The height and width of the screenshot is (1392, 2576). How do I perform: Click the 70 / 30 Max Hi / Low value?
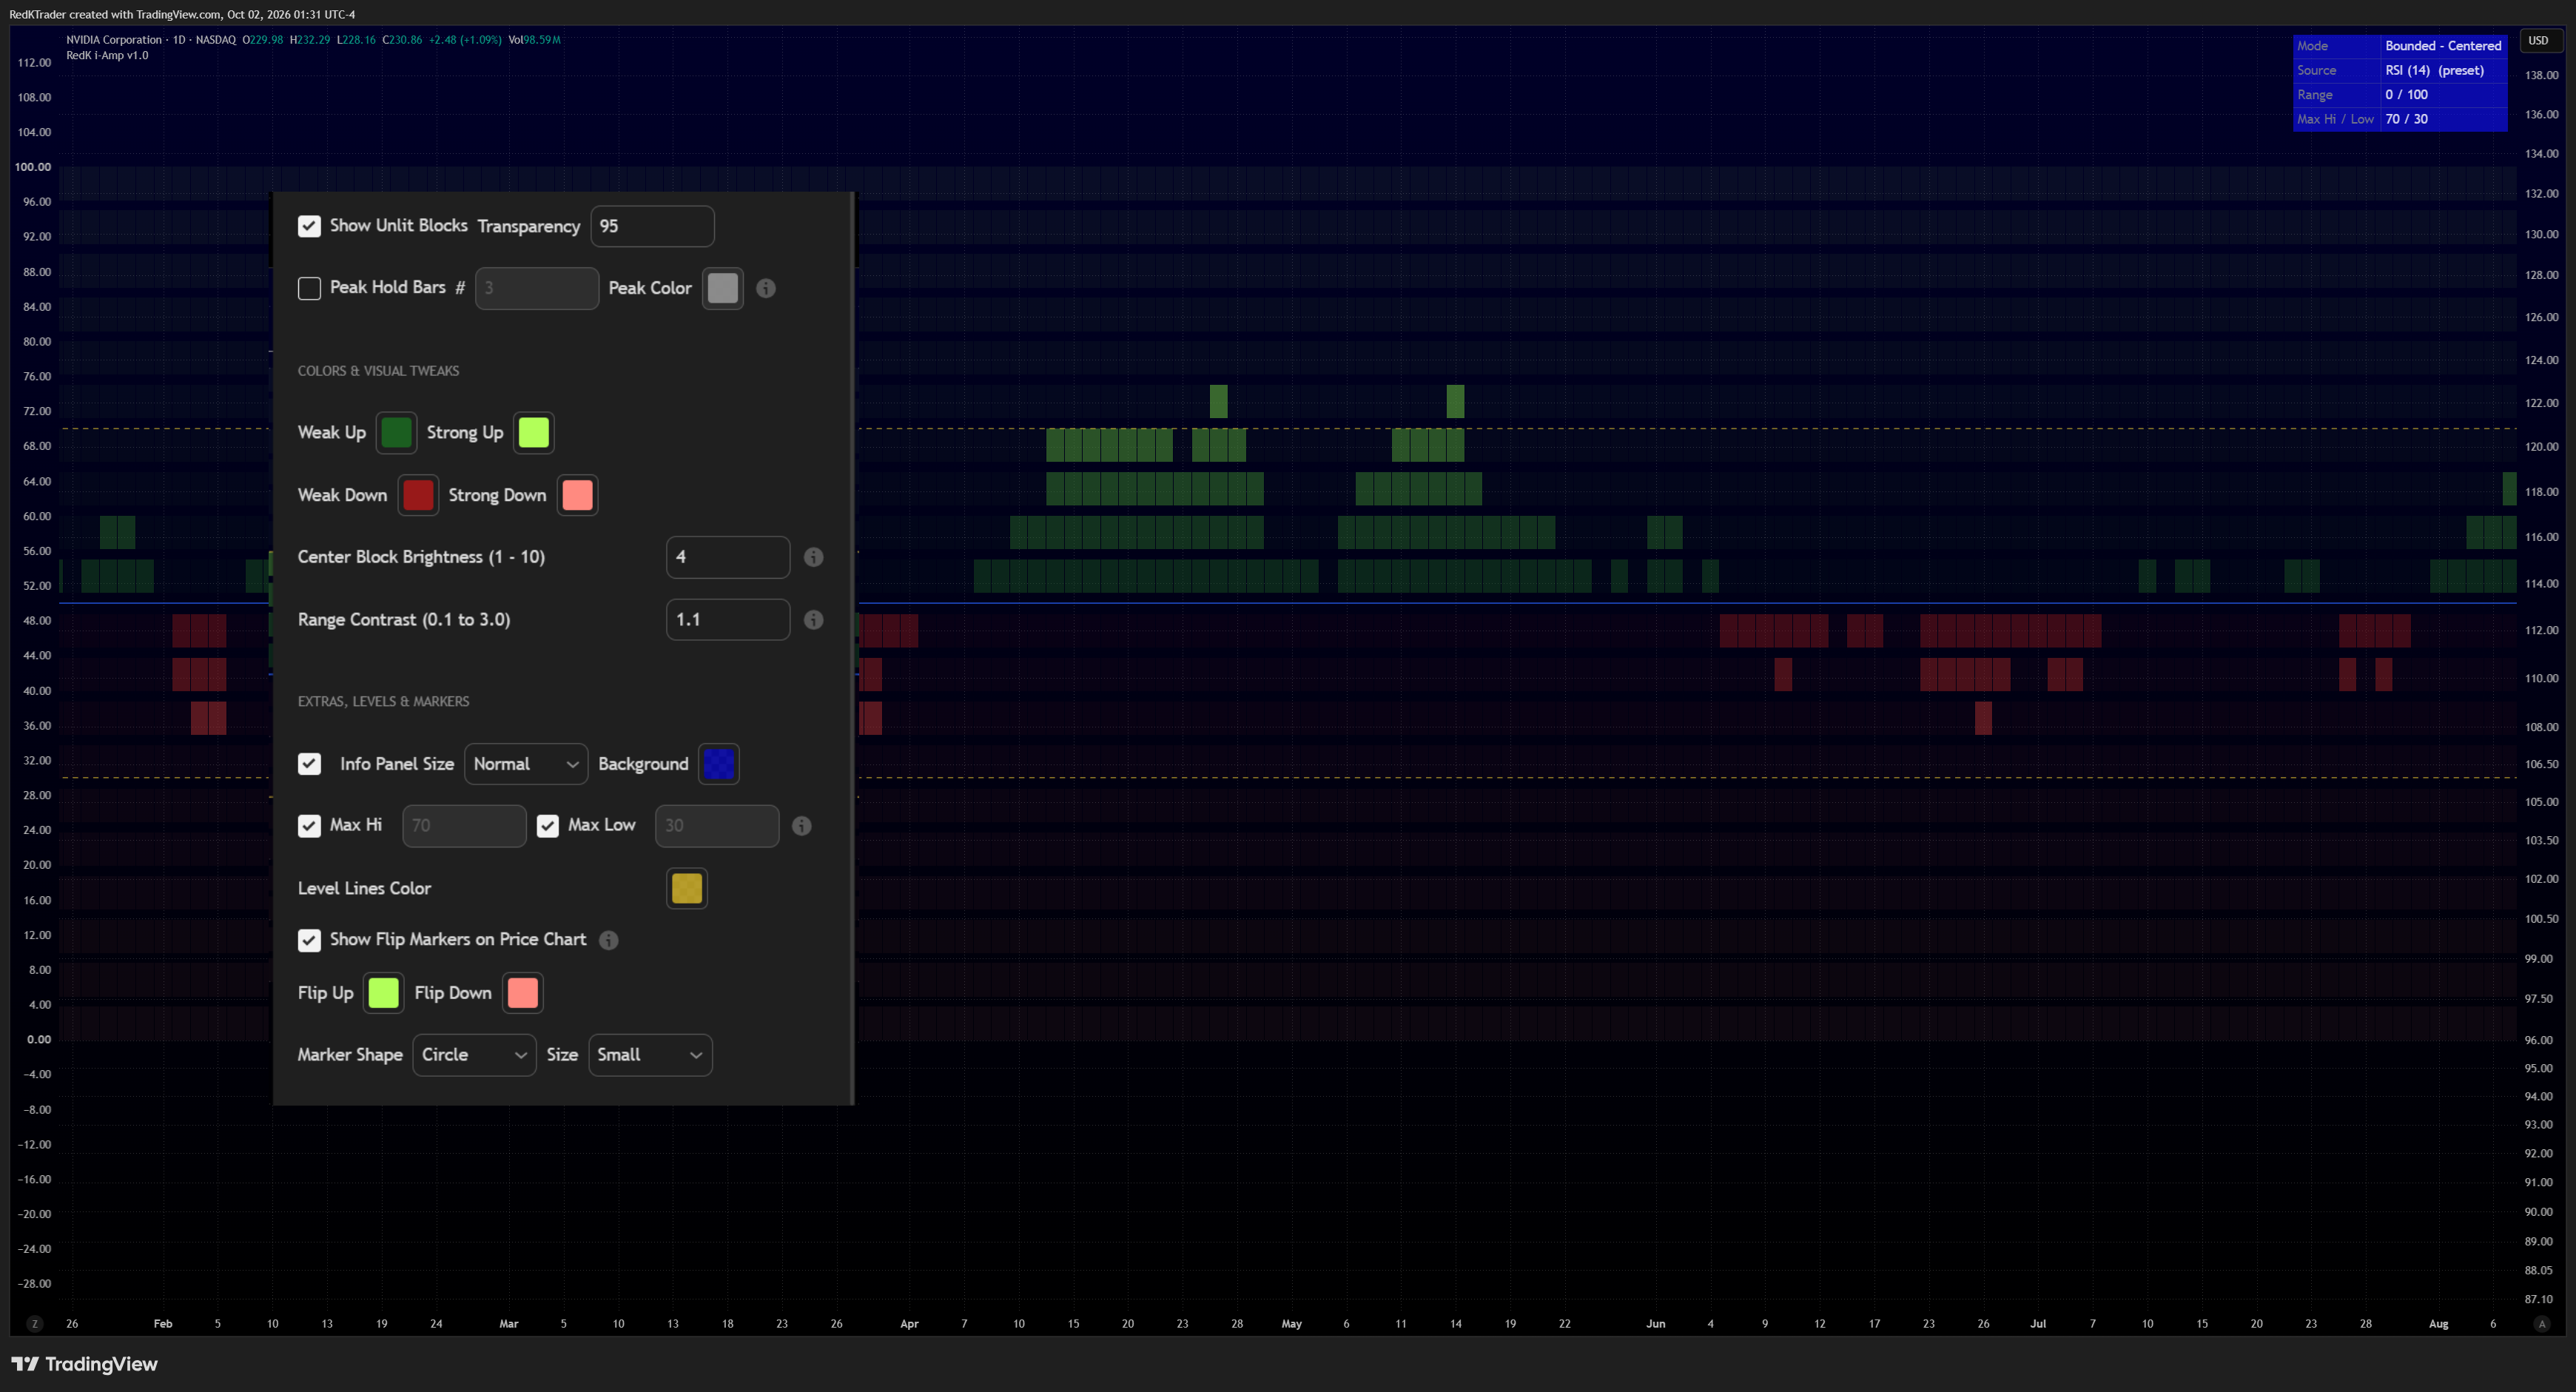pos(2406,119)
